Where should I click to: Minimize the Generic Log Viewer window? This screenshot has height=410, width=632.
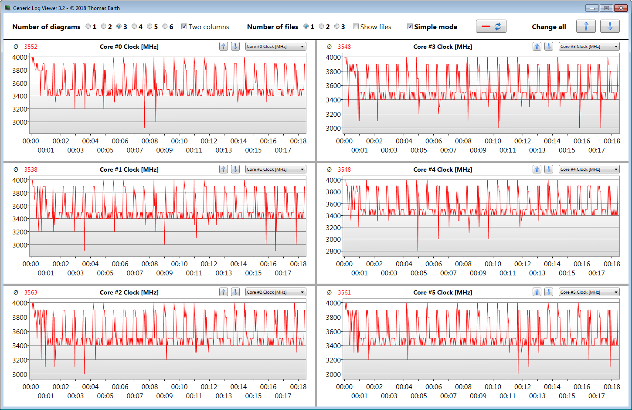pyautogui.click(x=592, y=8)
